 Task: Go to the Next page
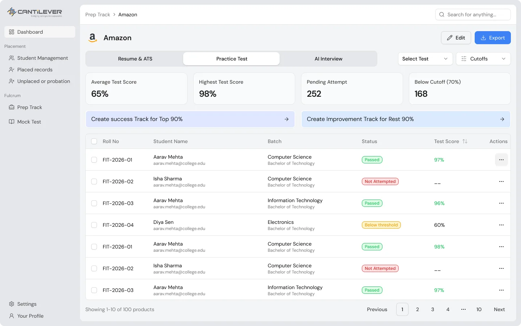pos(499,309)
